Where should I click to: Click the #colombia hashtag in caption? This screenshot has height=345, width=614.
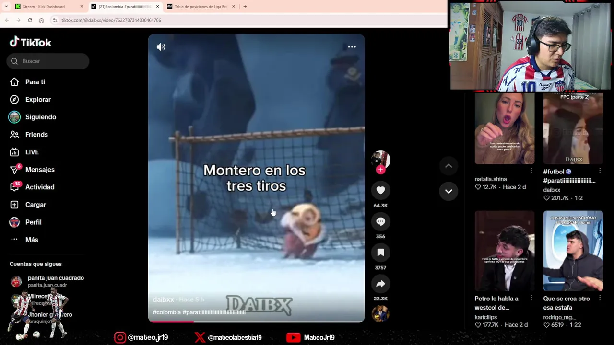pos(166,312)
